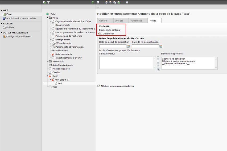Click the ICube globe icon in the tree

pyautogui.click(x=47, y=14)
